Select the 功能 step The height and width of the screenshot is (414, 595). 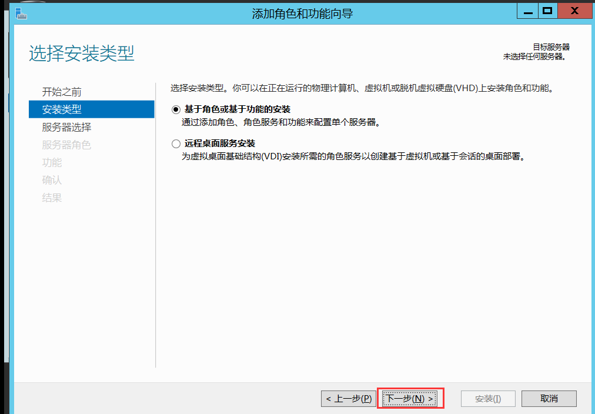(52, 162)
